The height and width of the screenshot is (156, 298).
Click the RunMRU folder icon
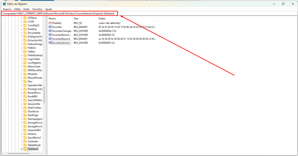click(x=25, y=97)
